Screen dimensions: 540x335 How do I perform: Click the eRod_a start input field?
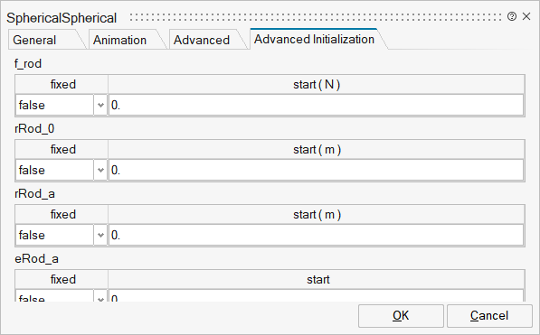(x=317, y=296)
